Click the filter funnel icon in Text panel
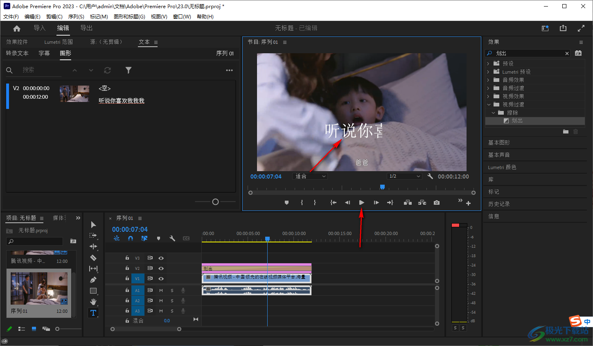The height and width of the screenshot is (346, 593). point(129,70)
